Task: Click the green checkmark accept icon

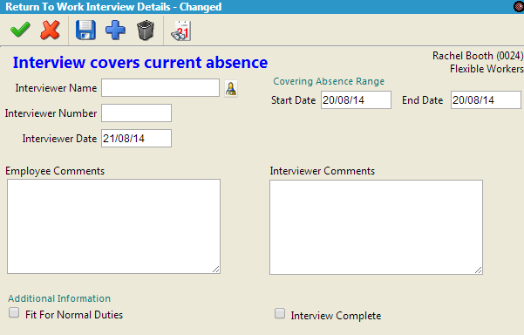Action: point(20,30)
